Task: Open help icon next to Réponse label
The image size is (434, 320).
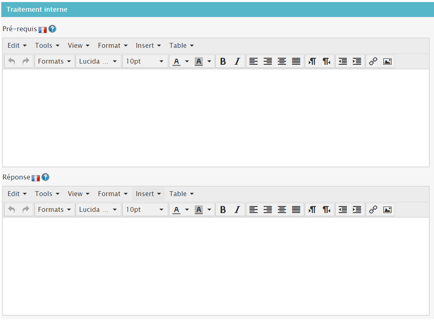Action: point(45,177)
